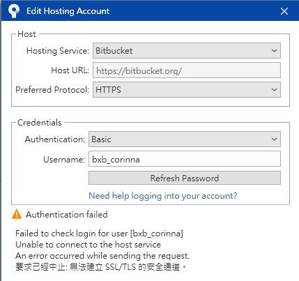Click the Sourcetree logo in title bar

[x=14, y=11]
